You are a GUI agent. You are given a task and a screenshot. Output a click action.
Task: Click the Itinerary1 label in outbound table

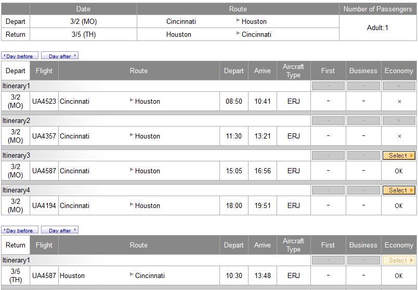coord(16,86)
